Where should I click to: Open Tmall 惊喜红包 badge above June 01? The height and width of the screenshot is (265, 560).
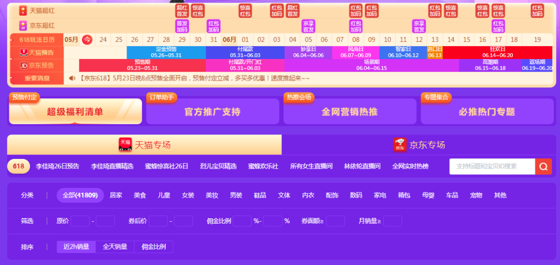point(245,11)
